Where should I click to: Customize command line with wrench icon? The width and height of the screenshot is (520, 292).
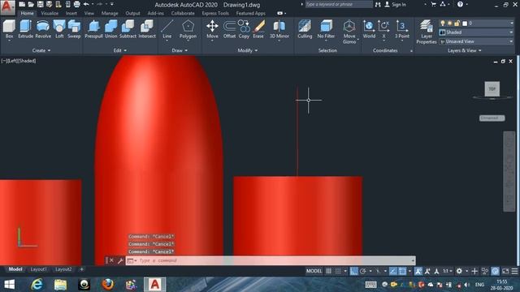(x=120, y=260)
